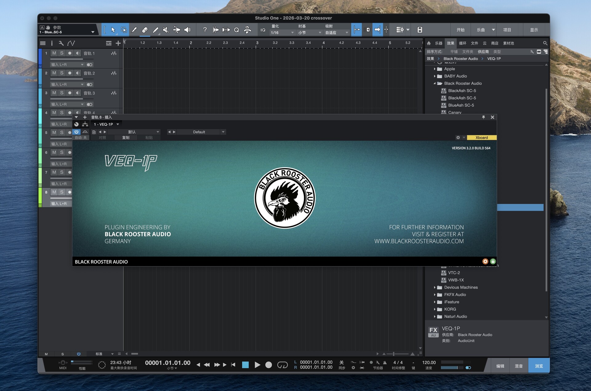Toggle the Loop button in transport
This screenshot has height=391, width=591.
click(x=282, y=365)
